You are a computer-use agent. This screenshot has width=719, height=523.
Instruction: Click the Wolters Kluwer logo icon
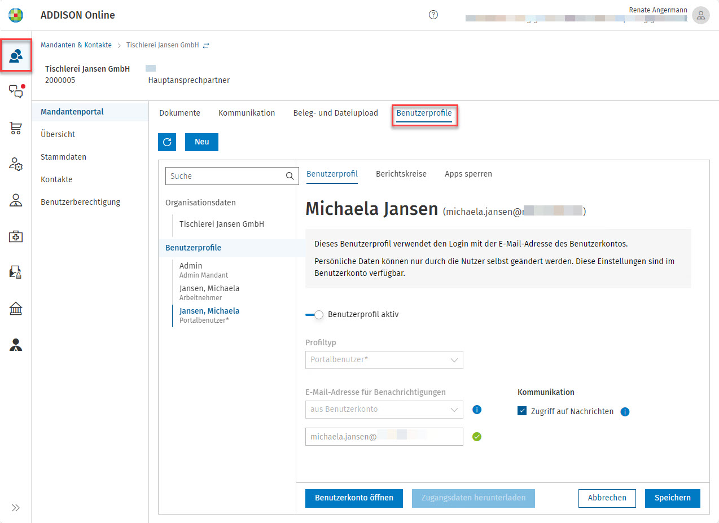coord(16,15)
